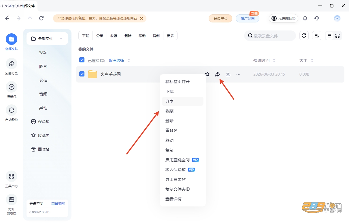Click the 会员中心 button

[220, 18]
